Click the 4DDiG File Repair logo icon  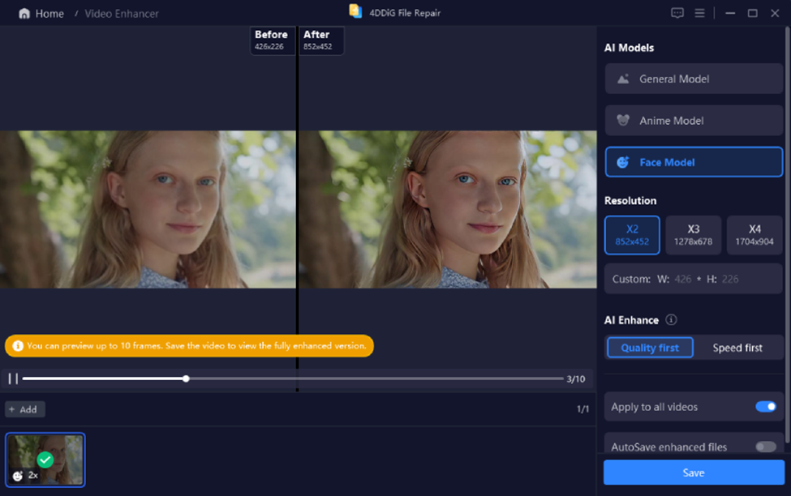click(x=355, y=11)
